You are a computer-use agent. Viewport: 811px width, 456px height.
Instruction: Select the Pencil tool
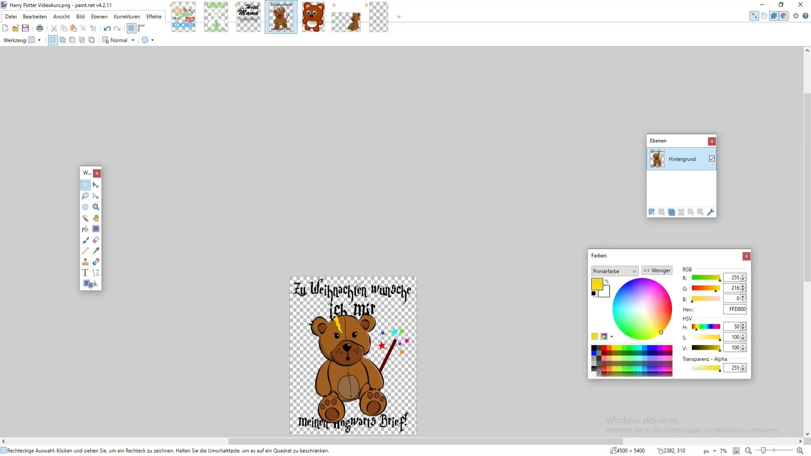(85, 251)
